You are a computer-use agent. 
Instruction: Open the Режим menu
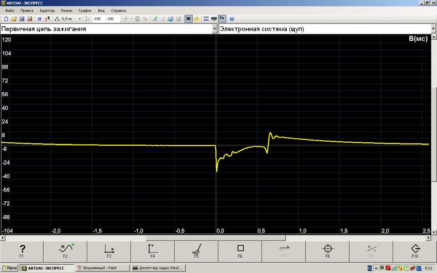click(67, 11)
